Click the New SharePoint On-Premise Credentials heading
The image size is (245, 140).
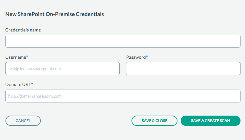[55, 14]
